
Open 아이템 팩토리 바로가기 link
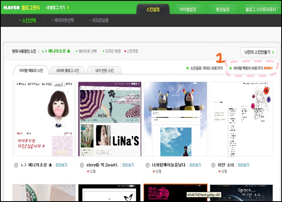[248, 69]
